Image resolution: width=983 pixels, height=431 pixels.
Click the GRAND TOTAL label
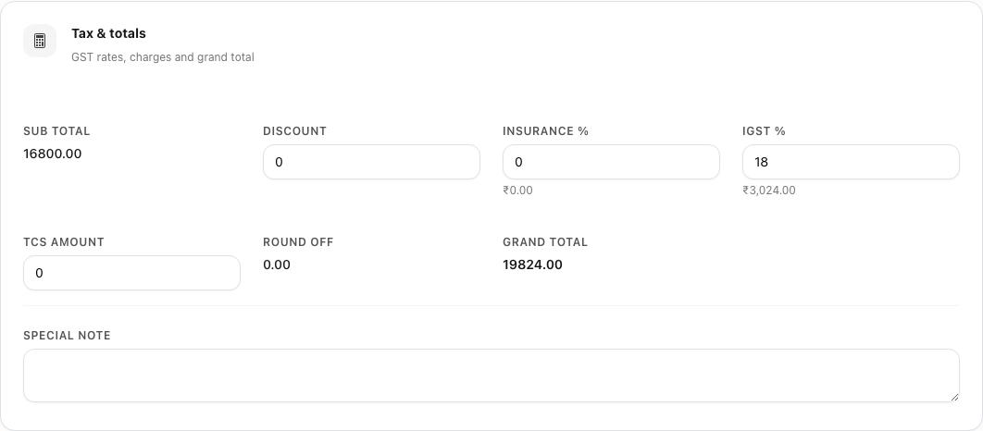pos(545,241)
